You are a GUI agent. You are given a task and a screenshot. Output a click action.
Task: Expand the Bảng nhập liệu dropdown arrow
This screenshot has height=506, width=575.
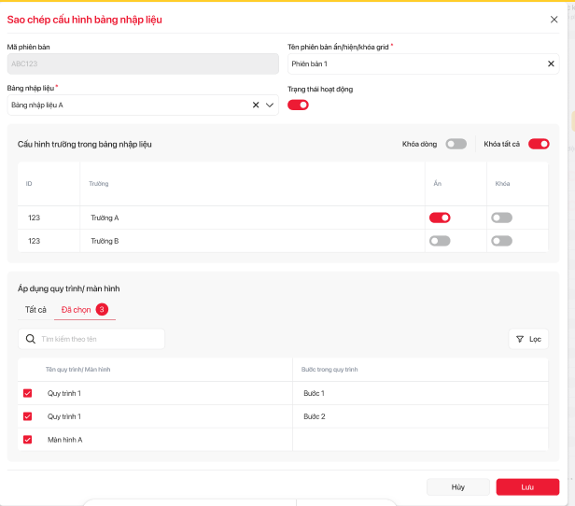coord(271,105)
